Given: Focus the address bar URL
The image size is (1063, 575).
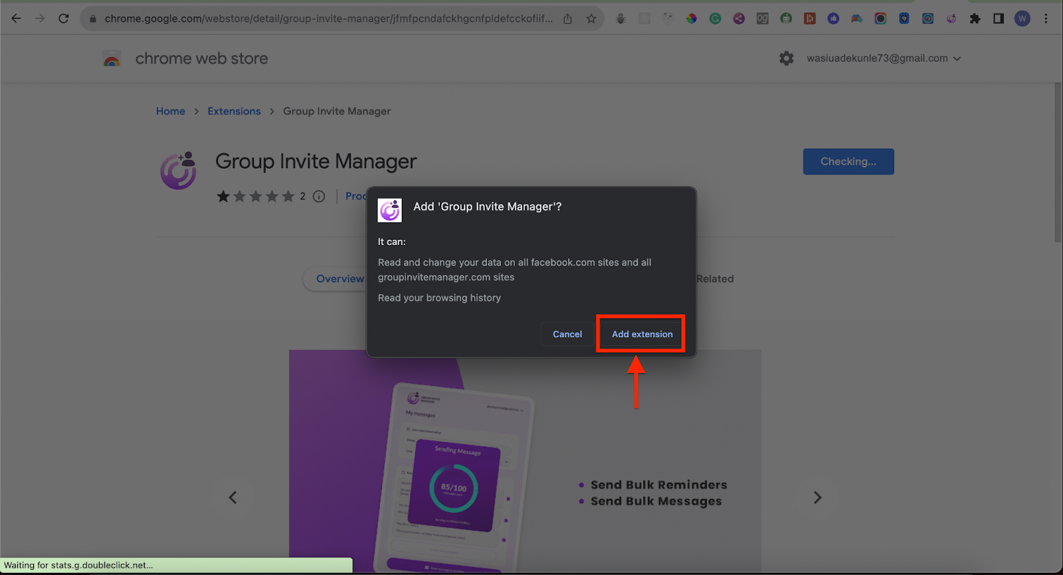Looking at the screenshot, I should 328,19.
